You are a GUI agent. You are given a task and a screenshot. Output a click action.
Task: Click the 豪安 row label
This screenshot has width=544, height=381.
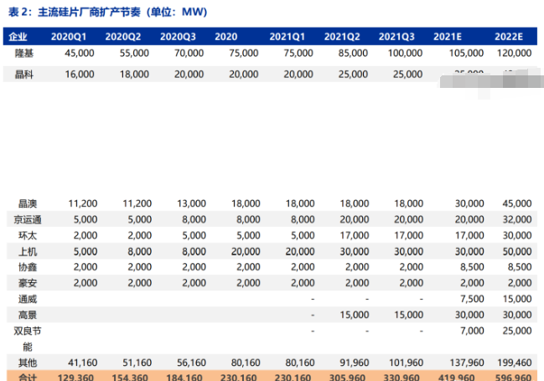(x=28, y=283)
